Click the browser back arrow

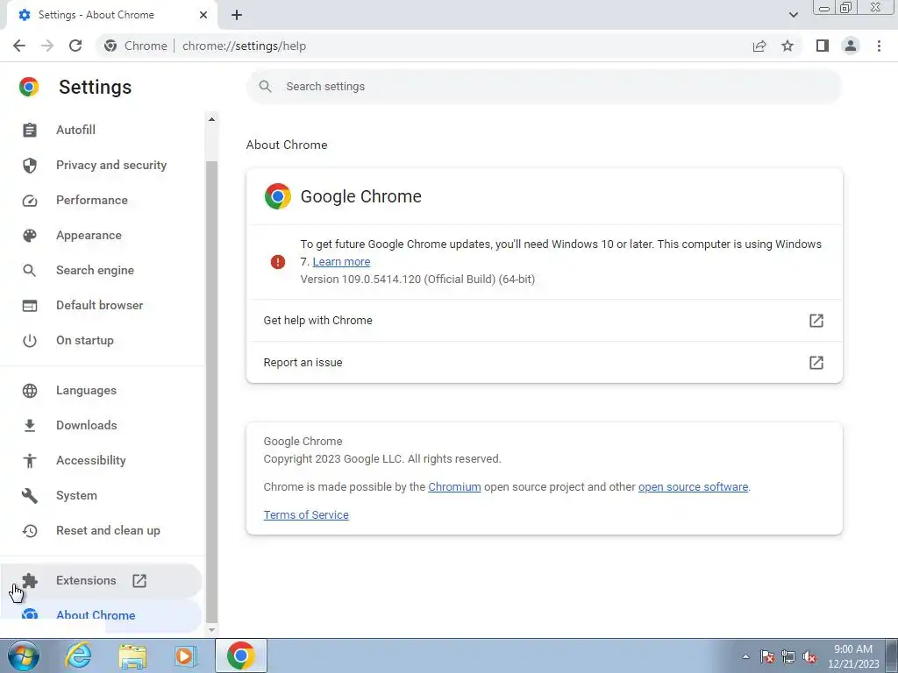(x=19, y=46)
